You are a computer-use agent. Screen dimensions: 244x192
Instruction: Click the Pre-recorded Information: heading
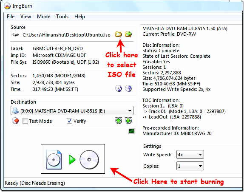point(170,128)
